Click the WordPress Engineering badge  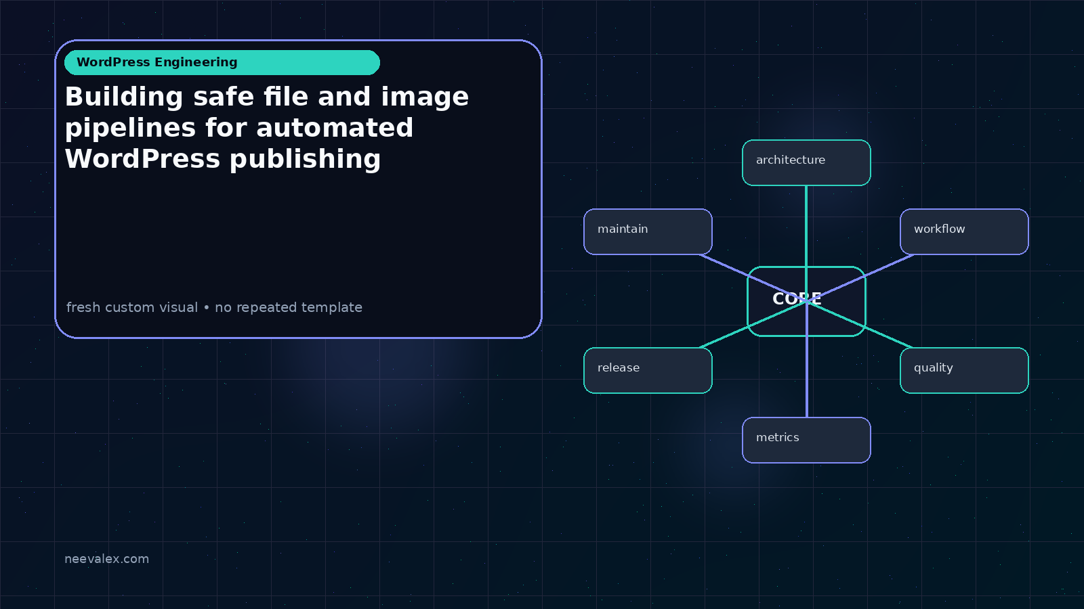point(222,62)
